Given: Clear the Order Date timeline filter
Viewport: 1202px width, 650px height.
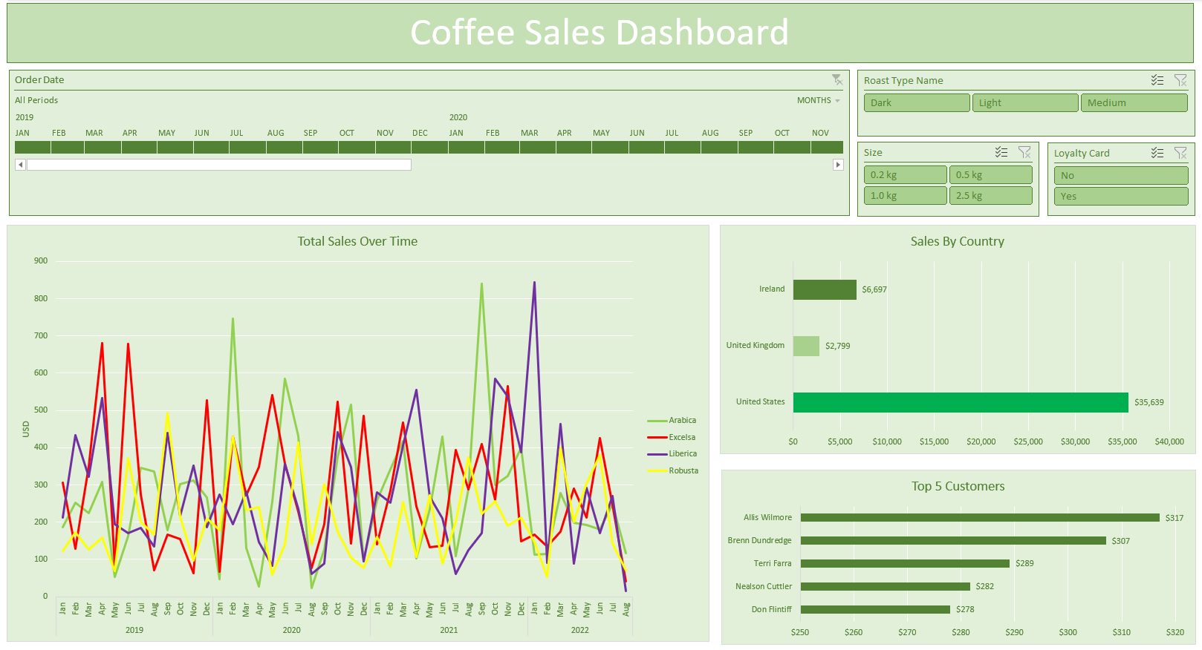Looking at the screenshot, I should tap(837, 79).
